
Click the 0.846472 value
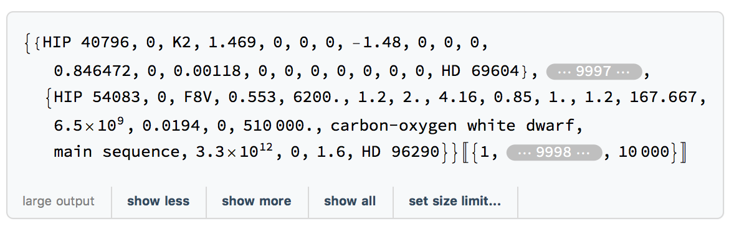pos(93,71)
